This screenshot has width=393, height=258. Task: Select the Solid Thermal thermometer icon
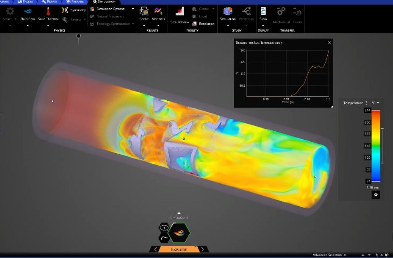click(x=48, y=11)
